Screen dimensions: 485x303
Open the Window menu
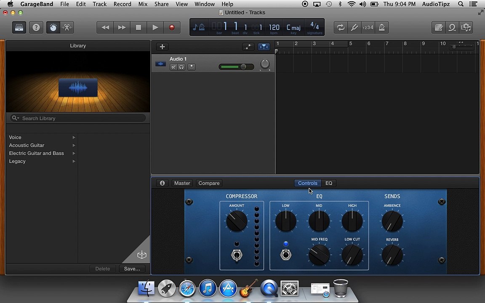tap(205, 4)
